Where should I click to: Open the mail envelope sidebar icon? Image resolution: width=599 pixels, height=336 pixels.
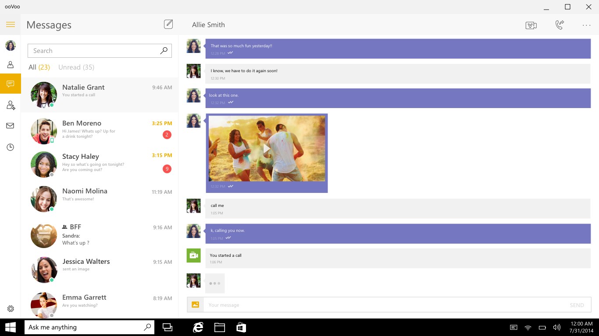[10, 126]
